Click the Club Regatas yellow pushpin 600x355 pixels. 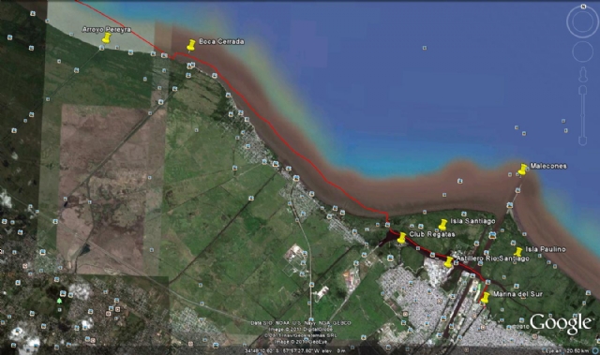click(401, 238)
